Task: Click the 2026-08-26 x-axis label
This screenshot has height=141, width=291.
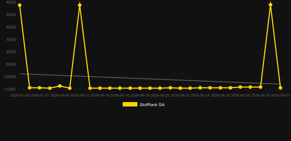Action: pyautogui.click(x=220, y=95)
